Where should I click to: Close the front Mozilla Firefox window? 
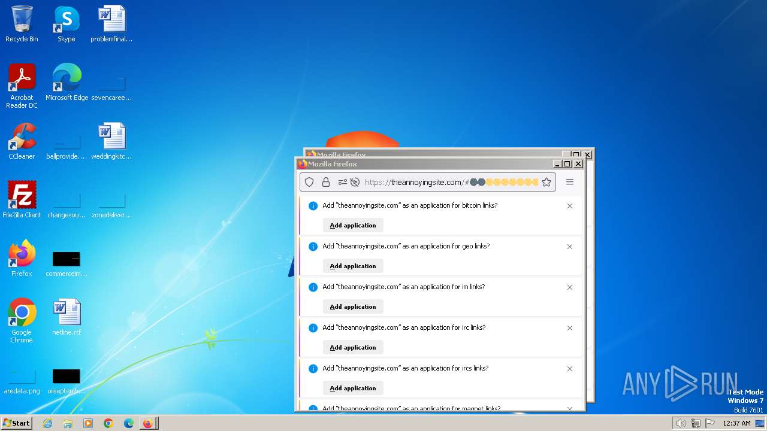tap(578, 163)
